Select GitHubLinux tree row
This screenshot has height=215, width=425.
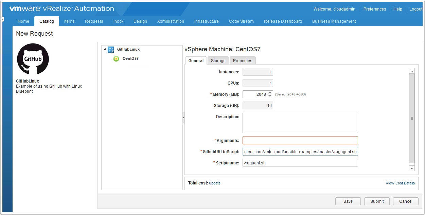tap(128, 49)
